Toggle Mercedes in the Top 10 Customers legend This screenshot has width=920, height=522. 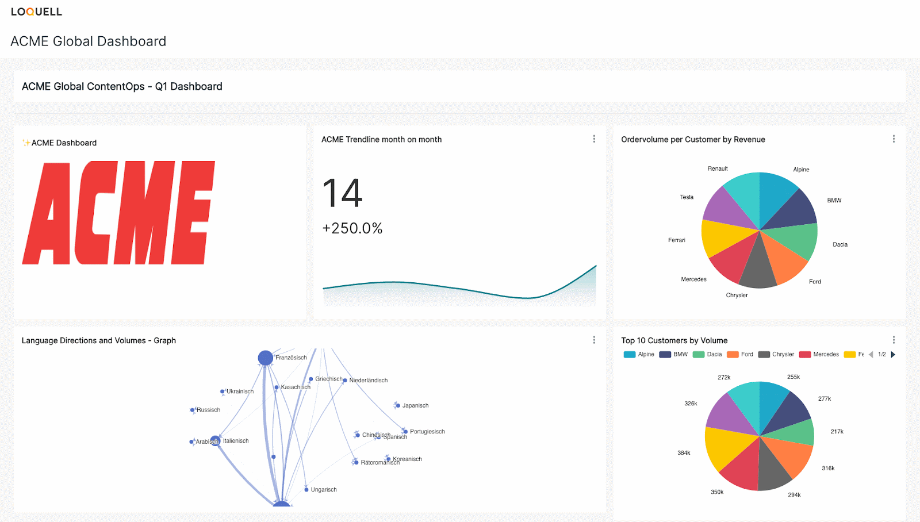click(819, 355)
